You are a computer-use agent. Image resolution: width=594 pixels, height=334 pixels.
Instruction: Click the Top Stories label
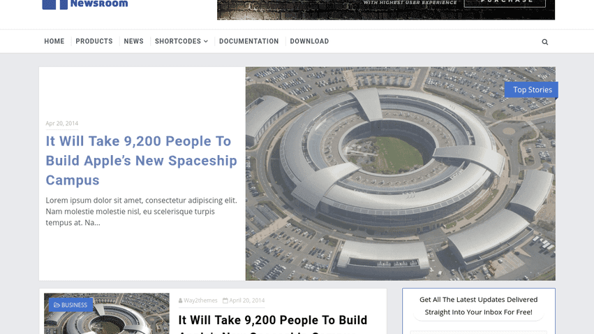click(531, 90)
